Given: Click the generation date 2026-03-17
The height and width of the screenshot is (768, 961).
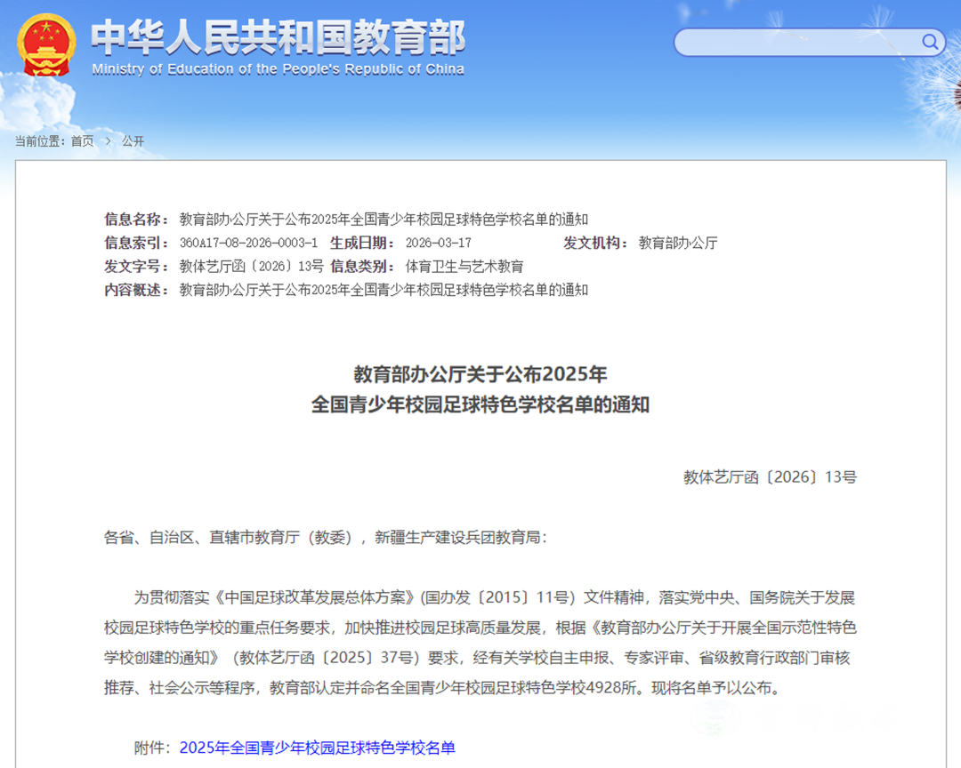Looking at the screenshot, I should [x=438, y=243].
